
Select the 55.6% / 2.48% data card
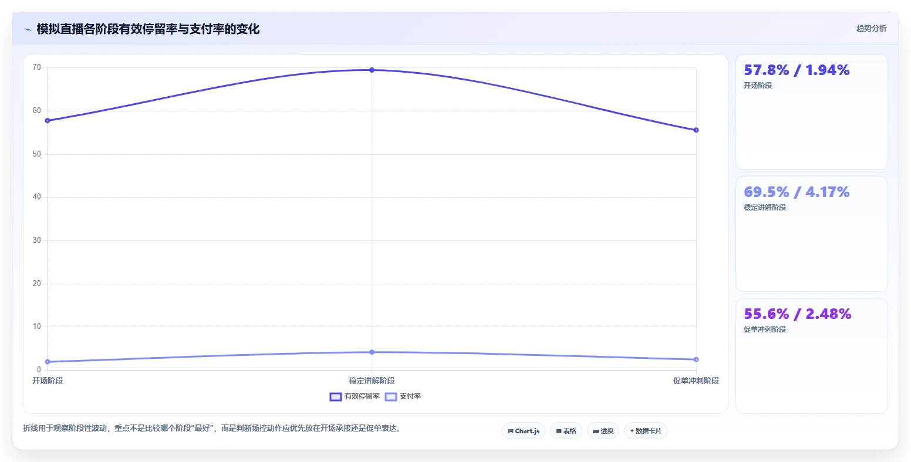click(811, 356)
